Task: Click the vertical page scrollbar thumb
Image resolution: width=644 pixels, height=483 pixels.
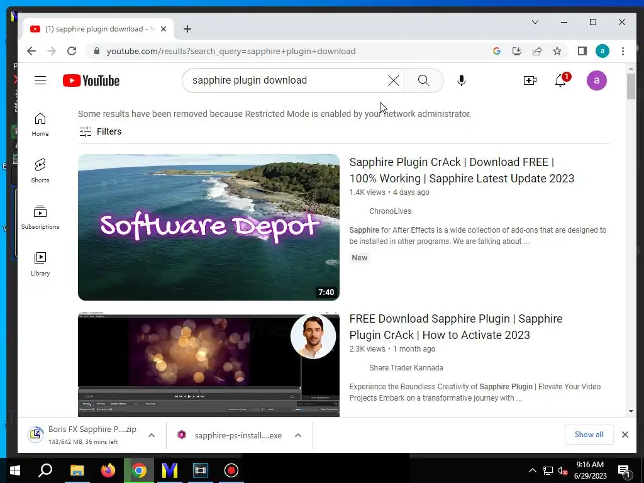Action: (x=631, y=86)
